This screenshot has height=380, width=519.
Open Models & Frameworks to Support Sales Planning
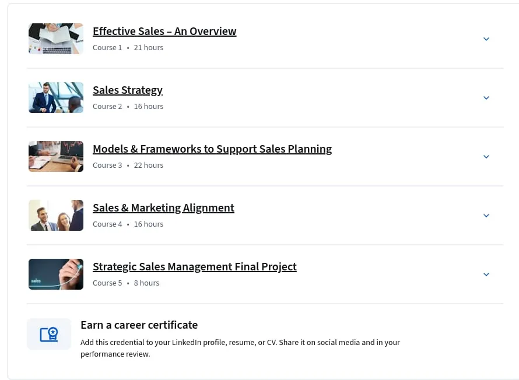212,149
